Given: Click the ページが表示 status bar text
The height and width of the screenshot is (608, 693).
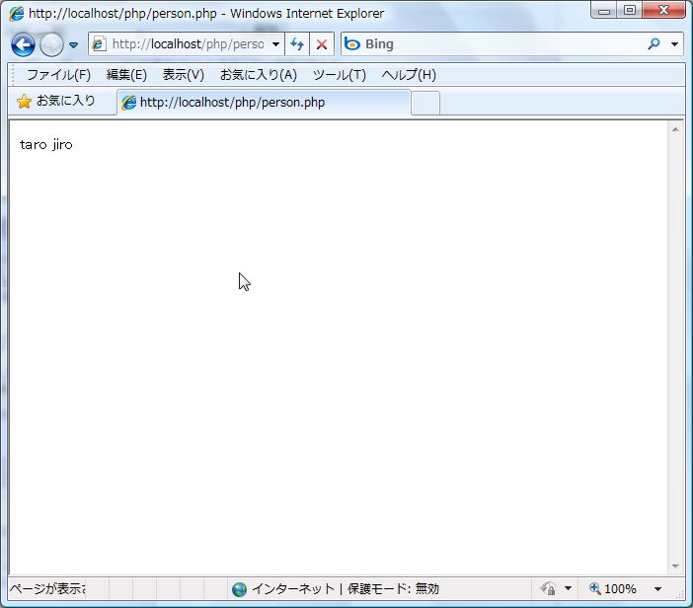Looking at the screenshot, I should click(47, 588).
